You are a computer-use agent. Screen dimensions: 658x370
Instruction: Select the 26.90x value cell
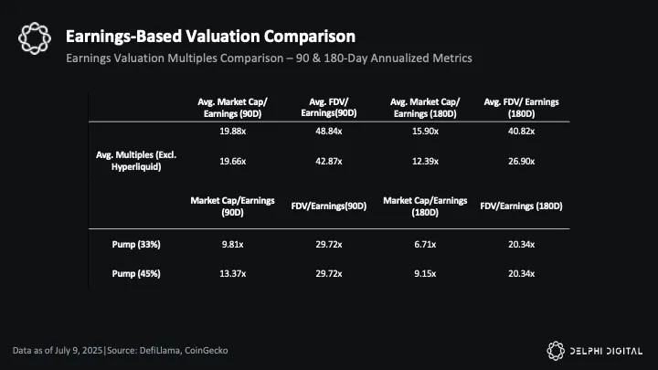[x=521, y=161]
